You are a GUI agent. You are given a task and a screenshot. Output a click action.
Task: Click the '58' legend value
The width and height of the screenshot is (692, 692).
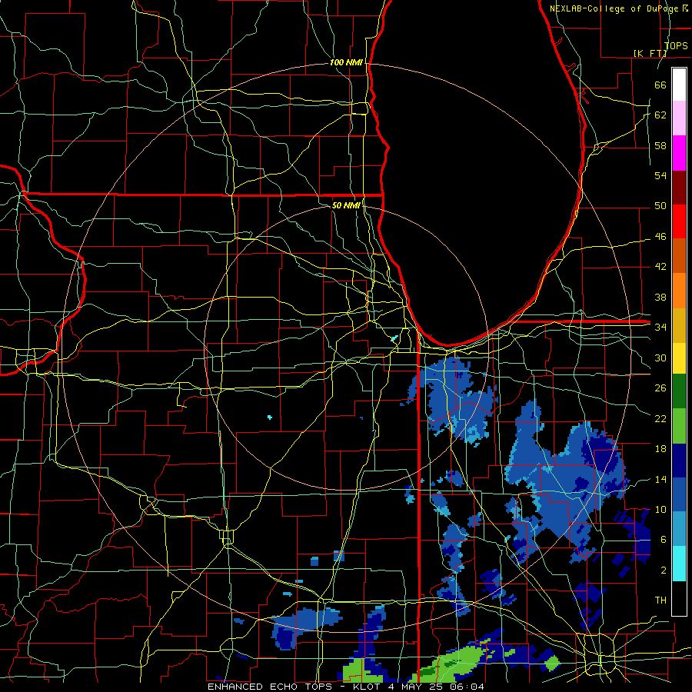pyautogui.click(x=660, y=145)
